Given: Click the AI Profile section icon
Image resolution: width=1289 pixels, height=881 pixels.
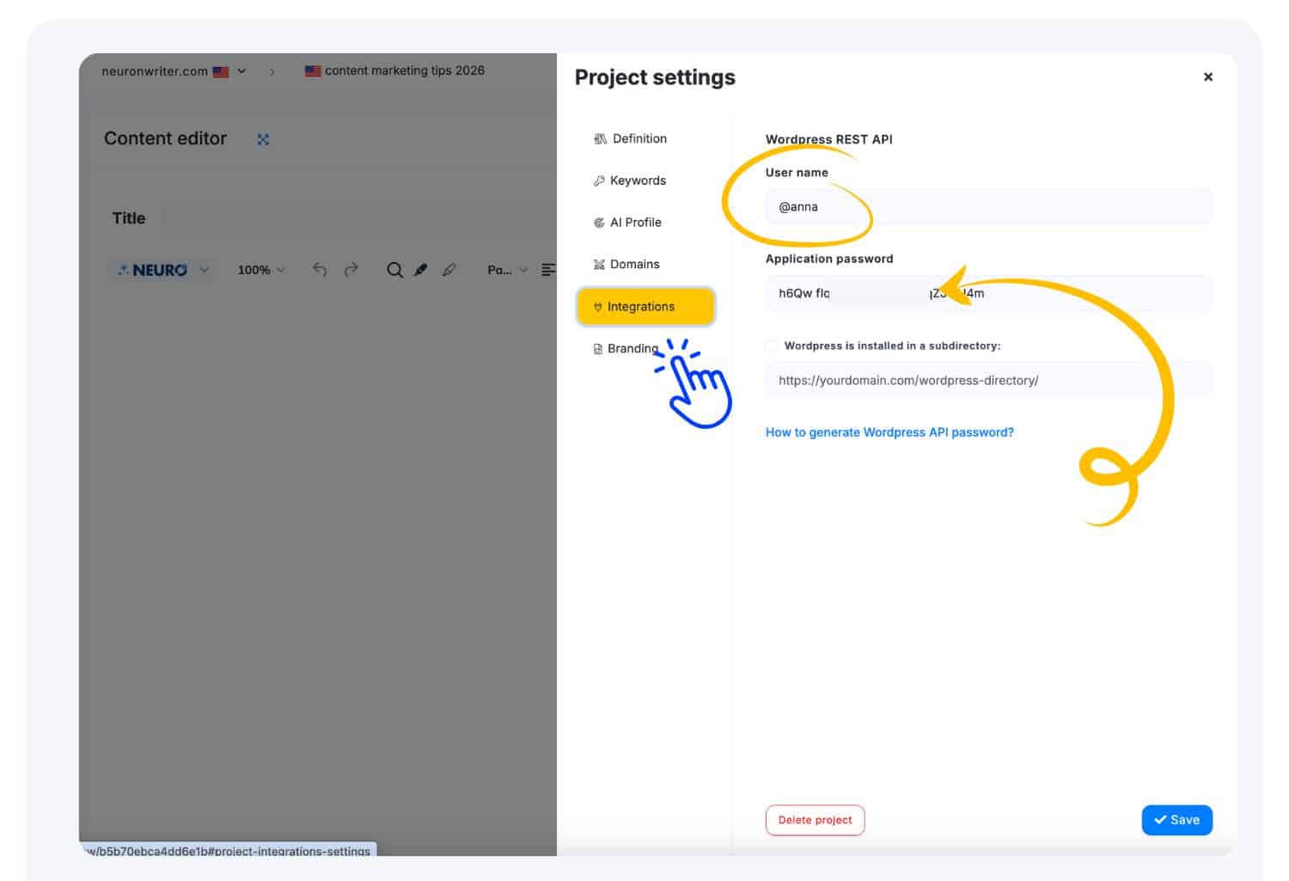Looking at the screenshot, I should [x=599, y=222].
